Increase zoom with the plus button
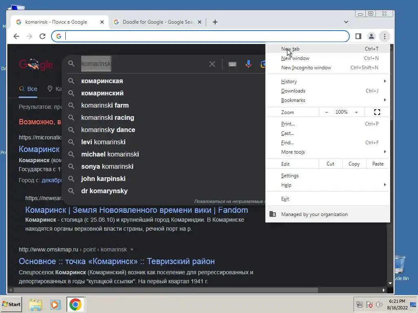 (x=356, y=112)
